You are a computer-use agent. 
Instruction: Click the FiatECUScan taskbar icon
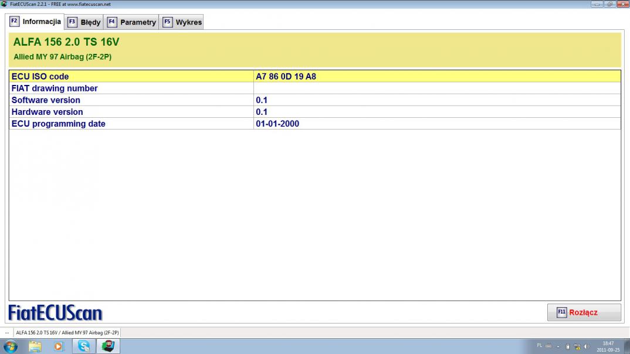108,346
